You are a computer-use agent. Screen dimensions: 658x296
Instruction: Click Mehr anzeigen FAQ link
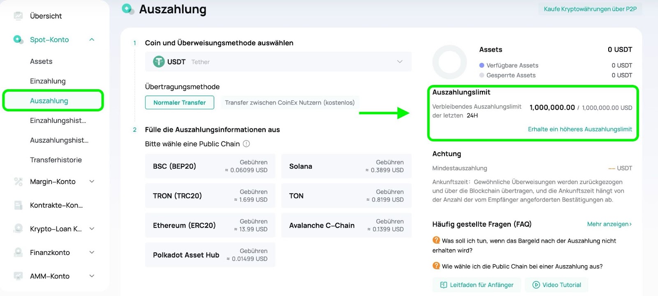coord(609,224)
